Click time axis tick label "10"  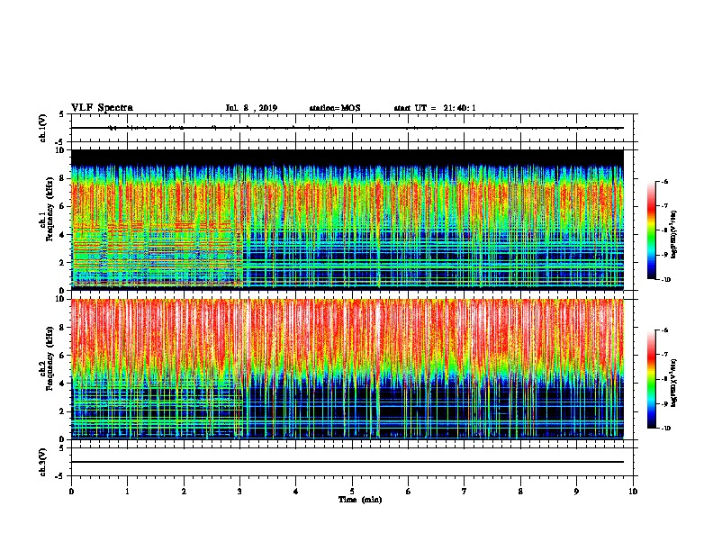(633, 492)
